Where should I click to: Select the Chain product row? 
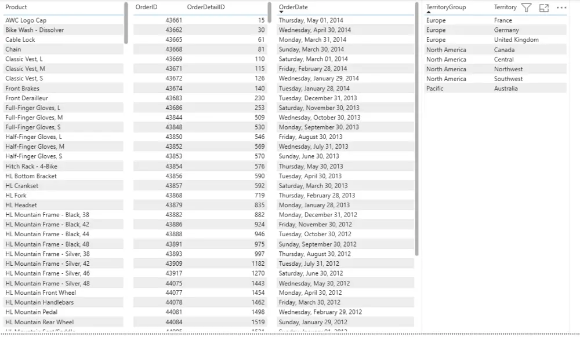point(58,49)
